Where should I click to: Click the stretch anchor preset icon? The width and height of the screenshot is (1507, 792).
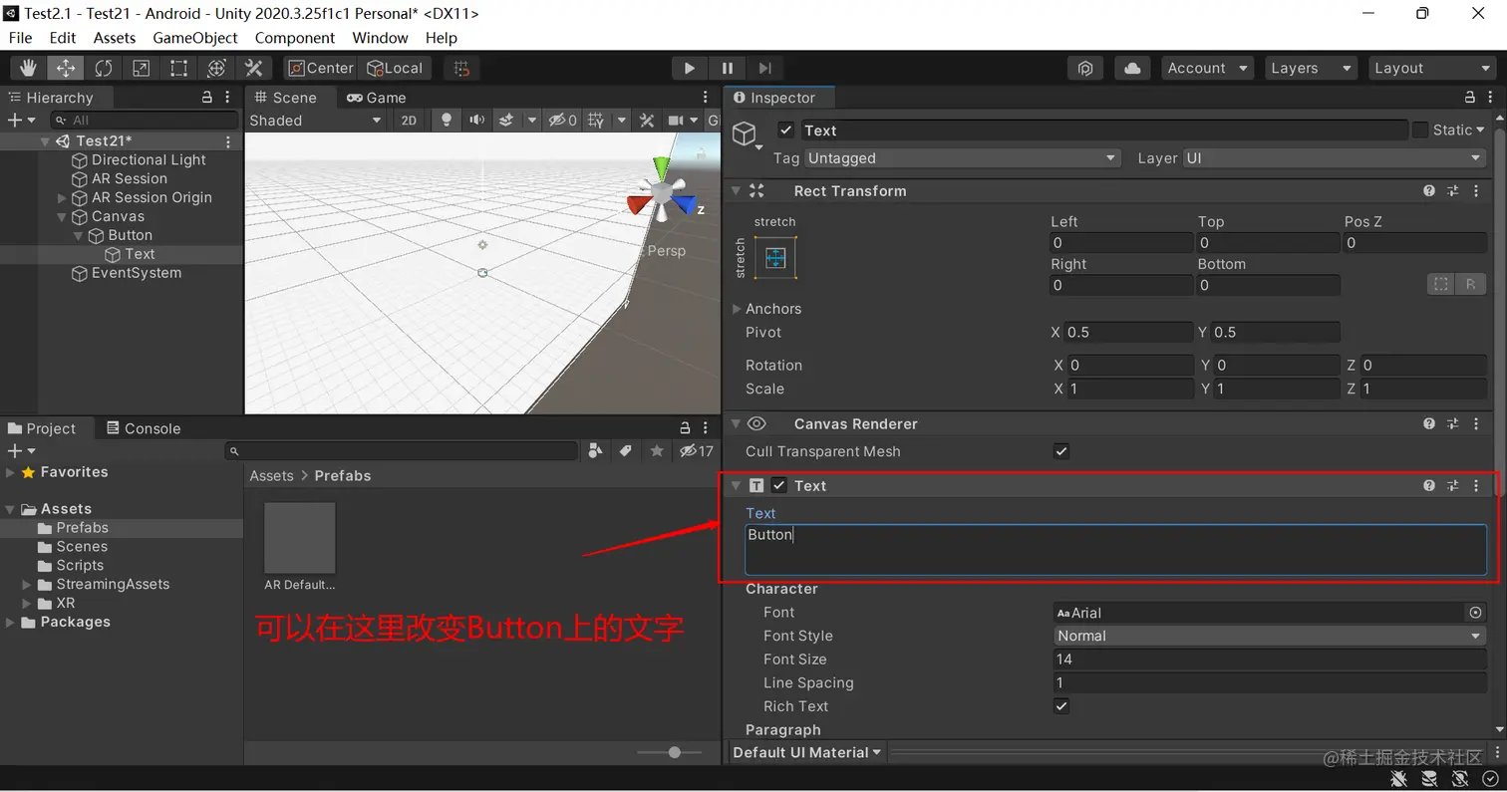pyautogui.click(x=775, y=258)
